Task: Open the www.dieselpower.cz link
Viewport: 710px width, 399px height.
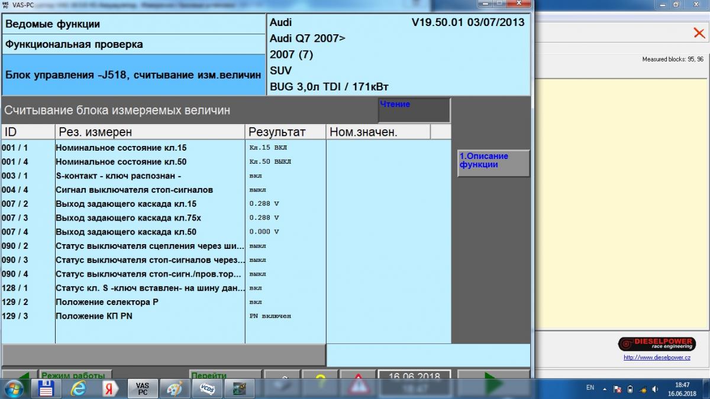Action: point(657,358)
